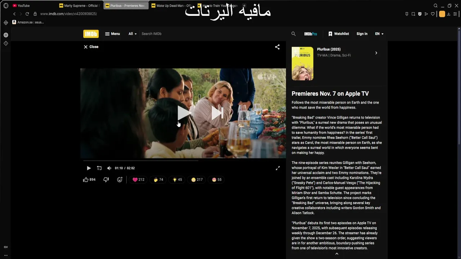Switch to the Wake Up Dead Man tab
The width and height of the screenshot is (461, 259).
(x=171, y=6)
